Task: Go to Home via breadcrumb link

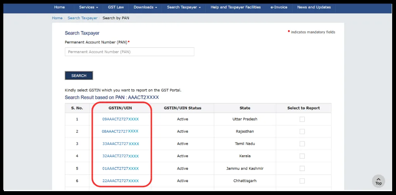Action: pos(57,18)
